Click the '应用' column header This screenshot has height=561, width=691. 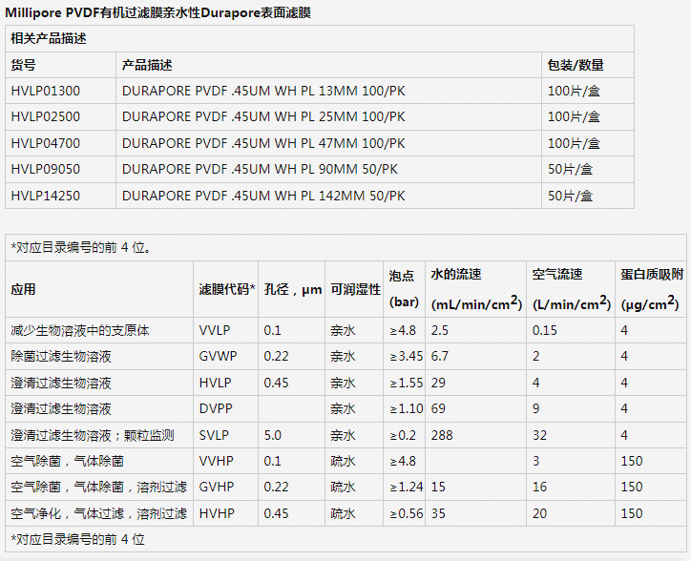23,289
